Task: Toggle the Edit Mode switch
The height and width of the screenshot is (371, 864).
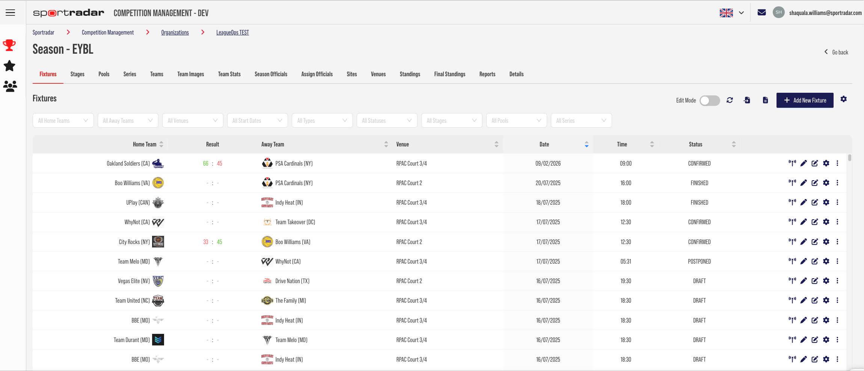Action: [710, 101]
